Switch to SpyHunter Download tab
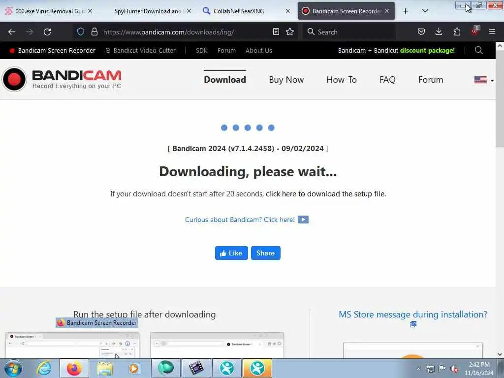The width and height of the screenshot is (504, 378). click(x=148, y=11)
